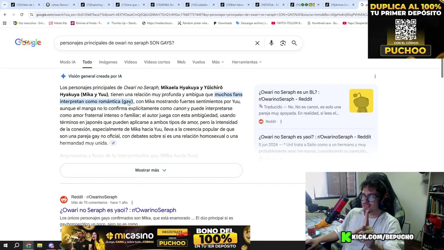The height and width of the screenshot is (250, 444).
Task: Expand the Más search filter dropdown
Action: coord(218,62)
